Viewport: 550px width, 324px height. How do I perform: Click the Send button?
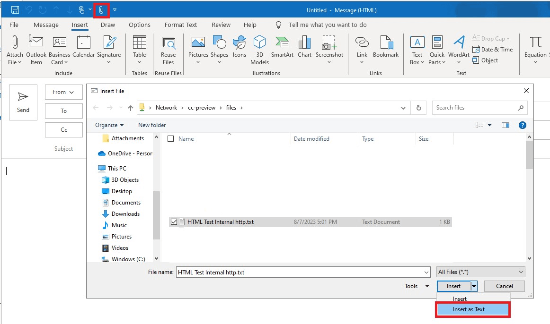pos(23,102)
